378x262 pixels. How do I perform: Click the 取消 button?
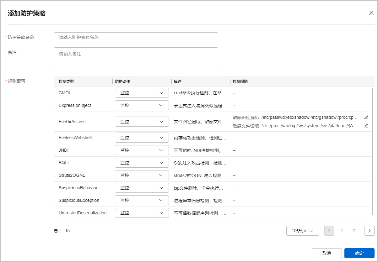click(327, 253)
